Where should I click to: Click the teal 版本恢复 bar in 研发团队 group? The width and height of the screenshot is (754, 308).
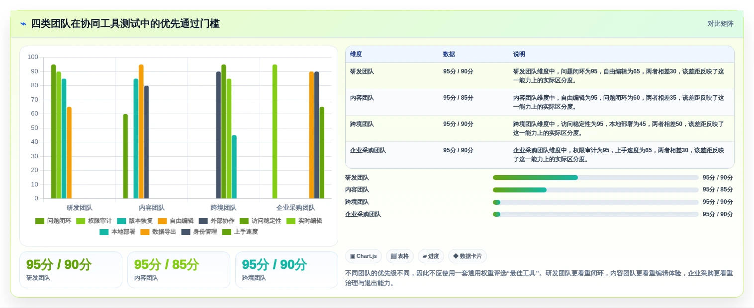coord(64,138)
